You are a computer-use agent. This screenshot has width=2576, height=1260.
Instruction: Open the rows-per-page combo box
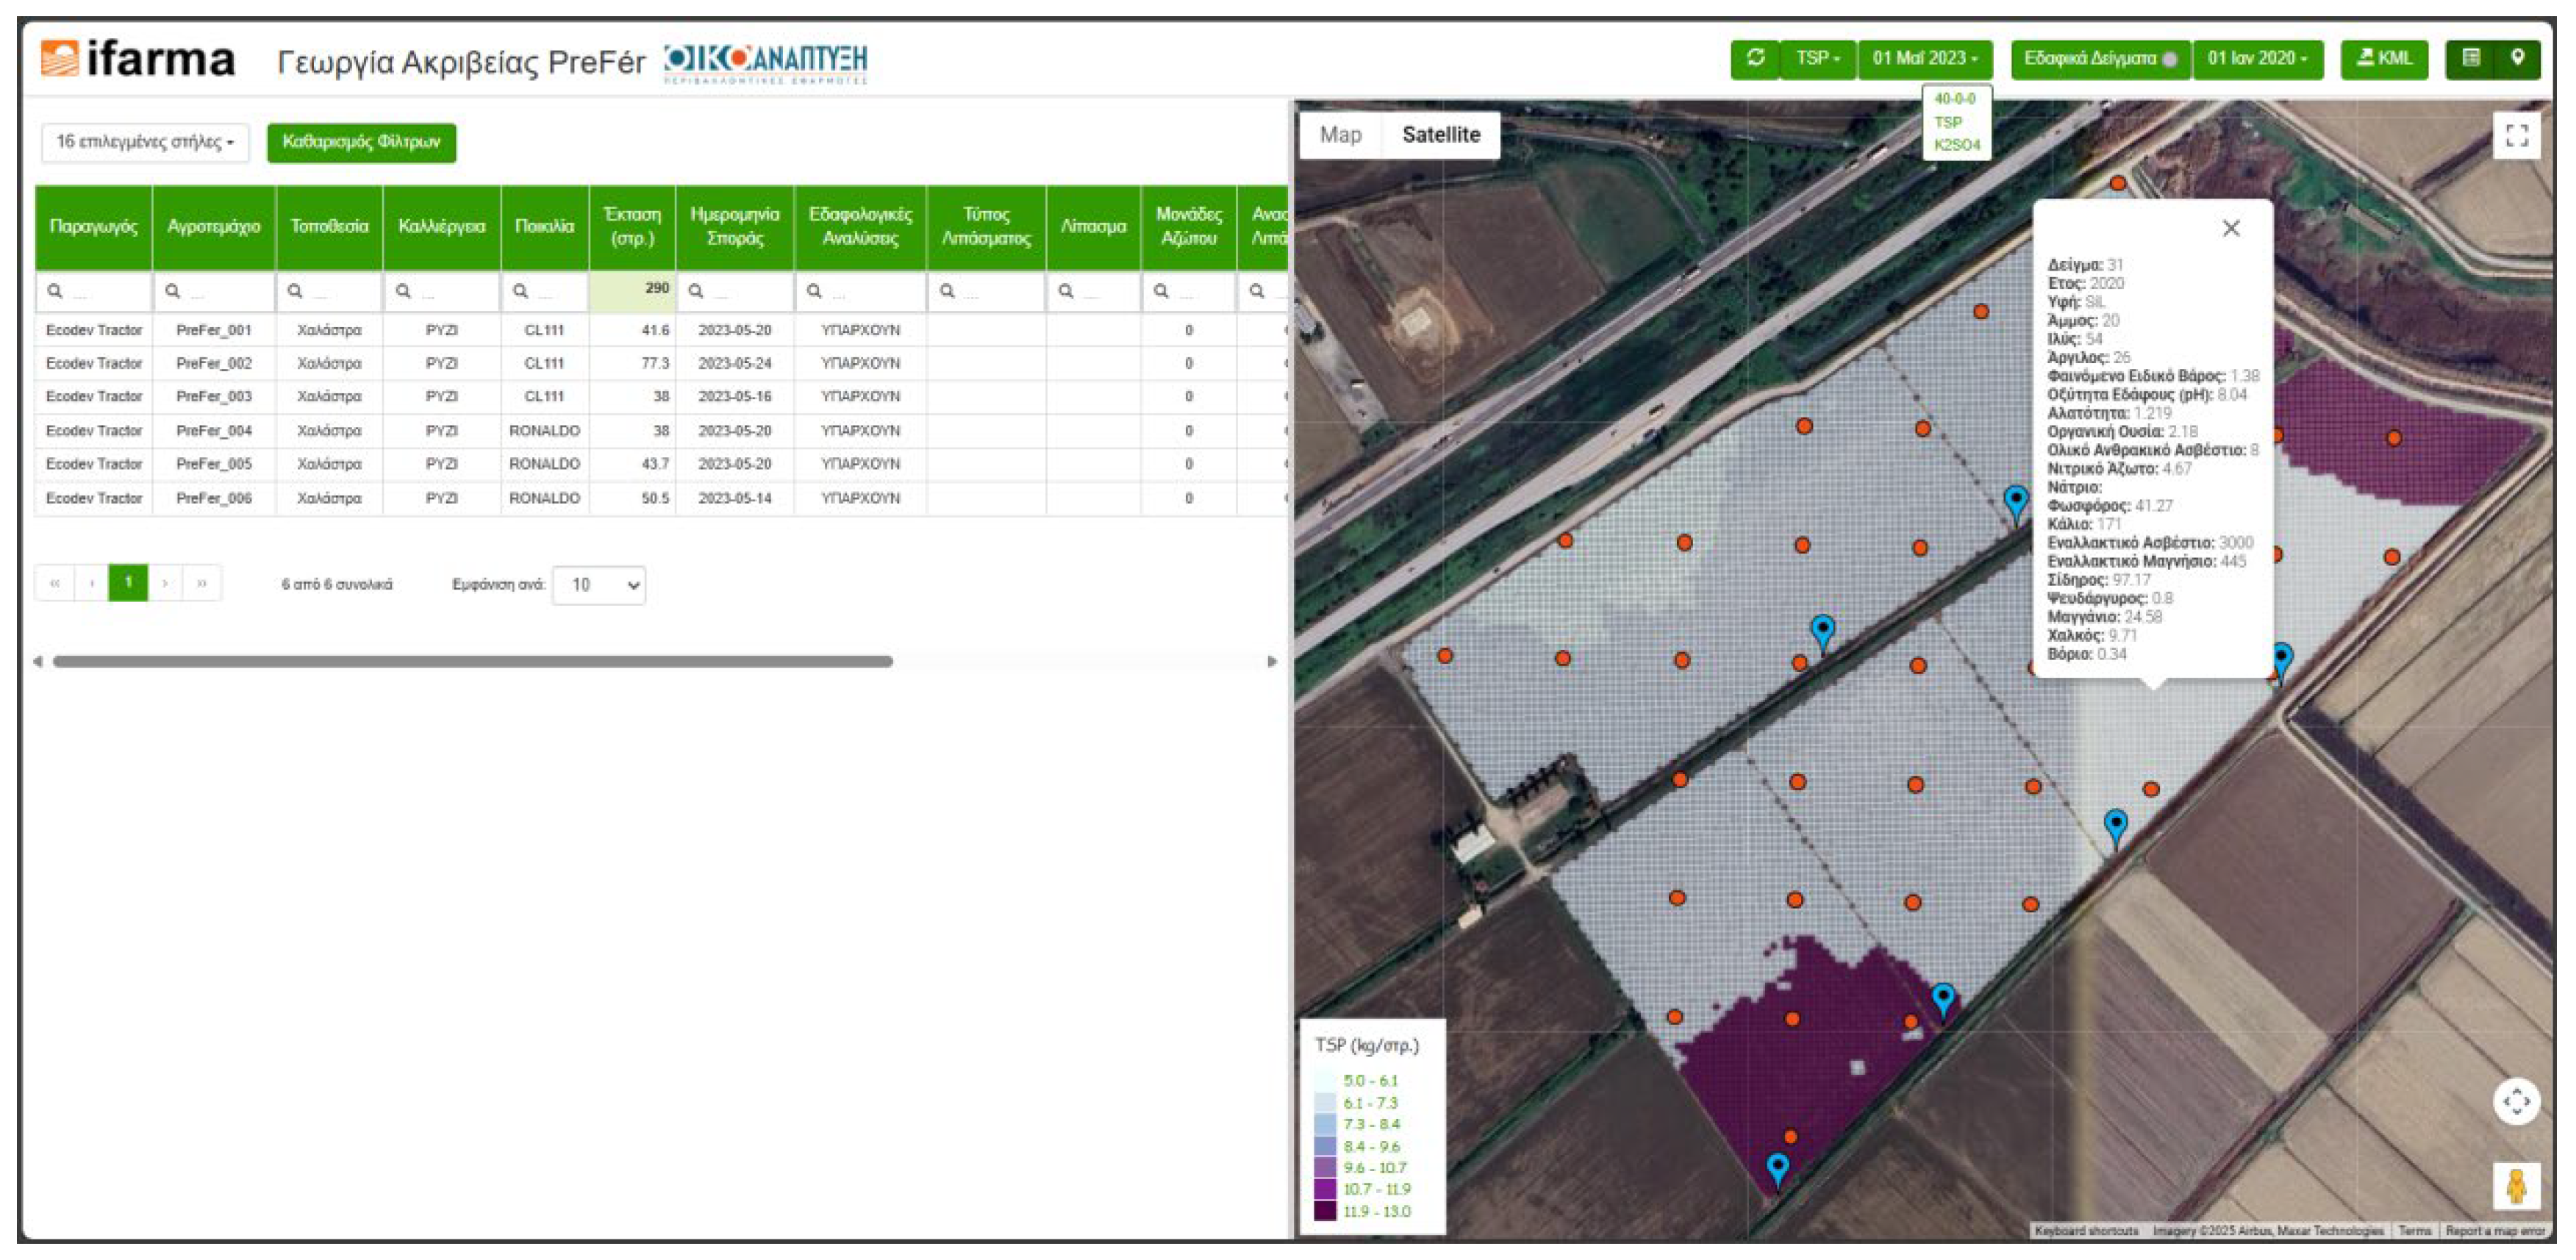[599, 585]
